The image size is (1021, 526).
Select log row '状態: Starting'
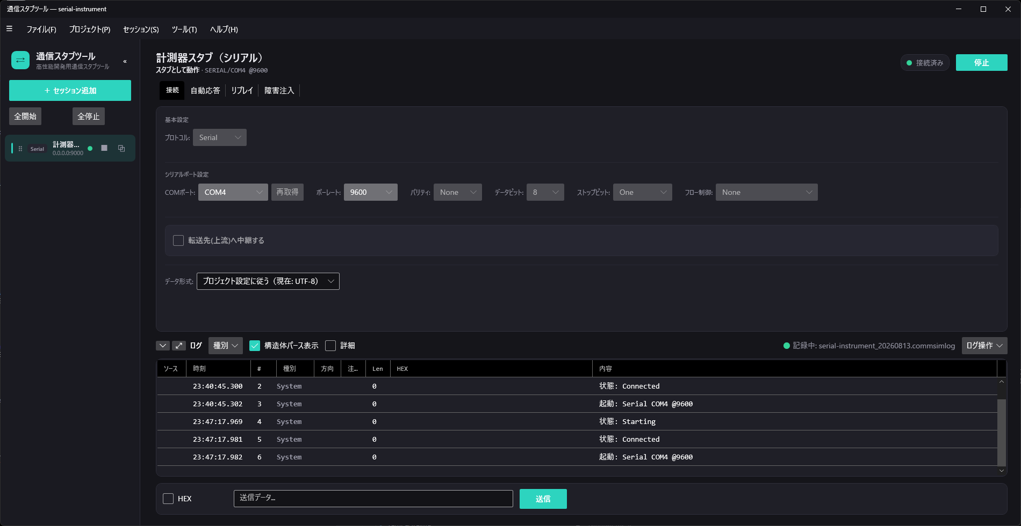coord(577,421)
